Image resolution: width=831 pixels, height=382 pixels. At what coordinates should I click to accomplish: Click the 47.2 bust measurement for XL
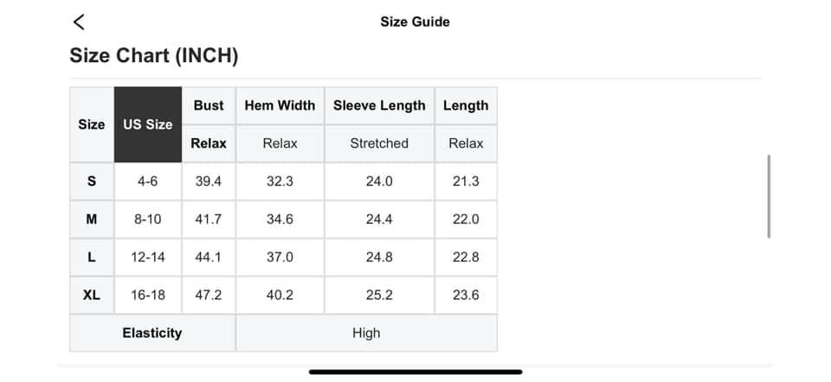pyautogui.click(x=209, y=296)
